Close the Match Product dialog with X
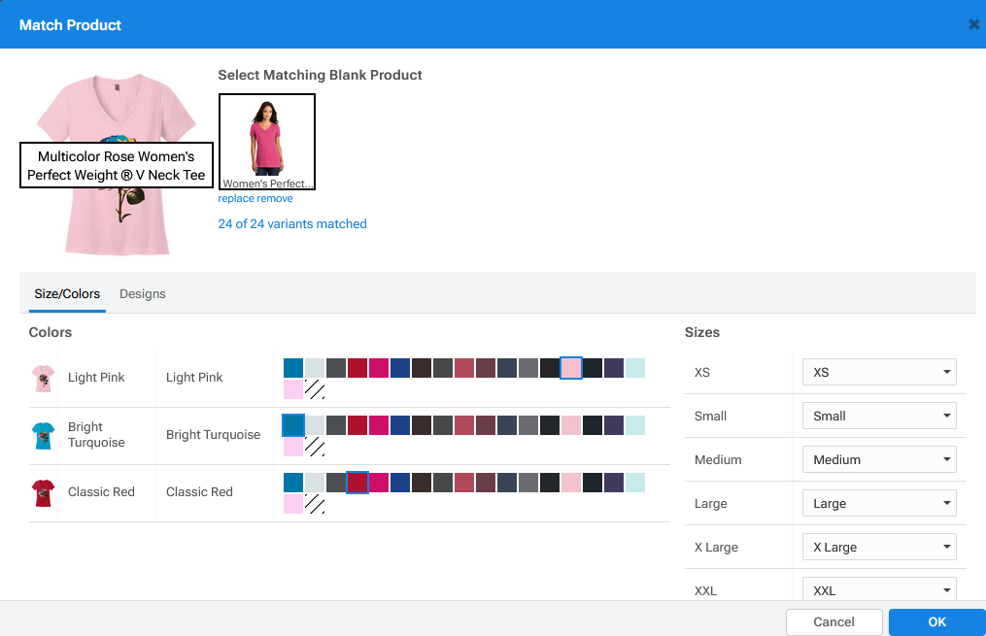Image resolution: width=986 pixels, height=636 pixels. tap(973, 24)
